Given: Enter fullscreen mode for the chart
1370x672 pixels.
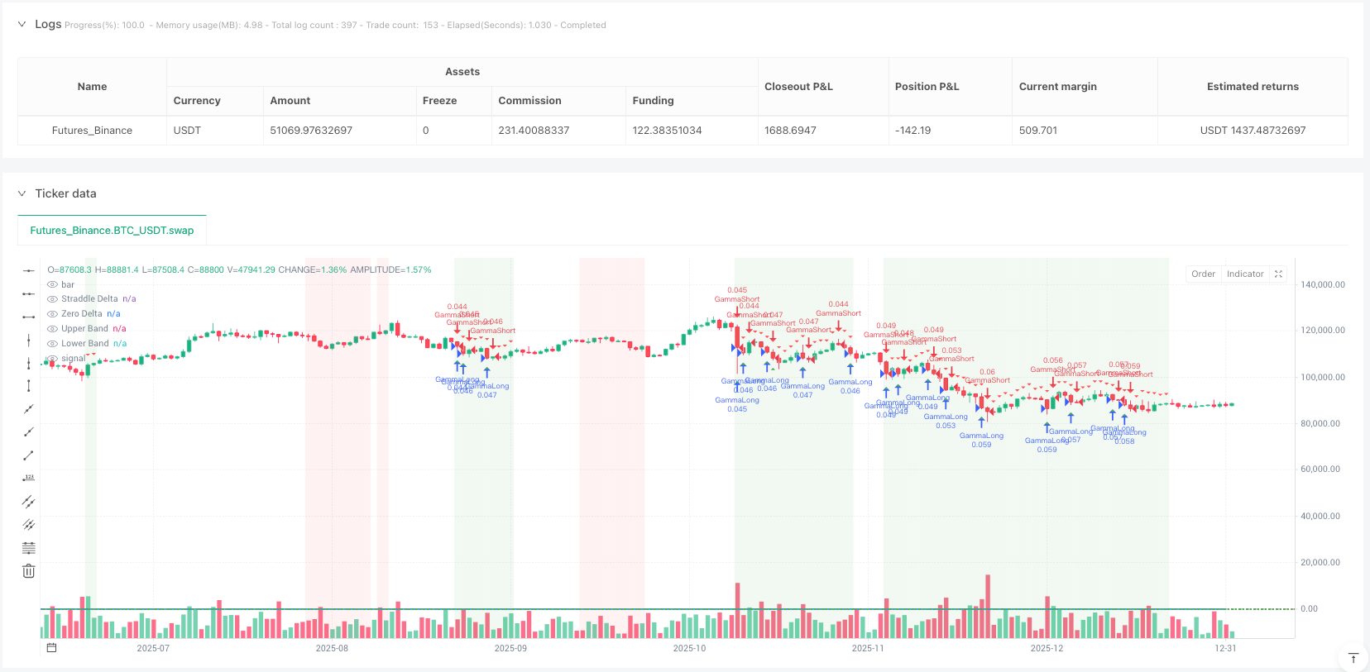Looking at the screenshot, I should pyautogui.click(x=1278, y=274).
